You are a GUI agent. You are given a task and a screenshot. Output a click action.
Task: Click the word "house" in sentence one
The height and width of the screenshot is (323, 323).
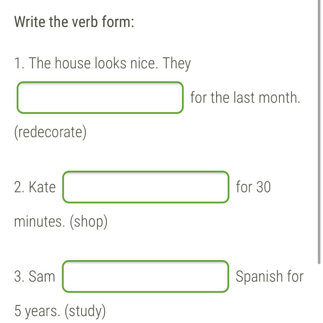(73, 63)
